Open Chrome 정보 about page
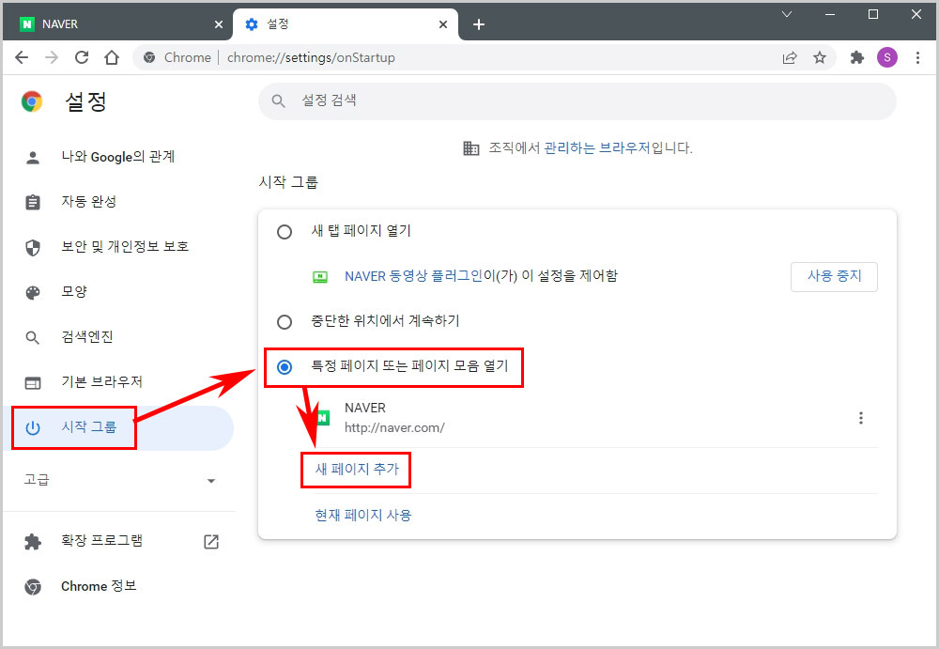 tap(118, 586)
